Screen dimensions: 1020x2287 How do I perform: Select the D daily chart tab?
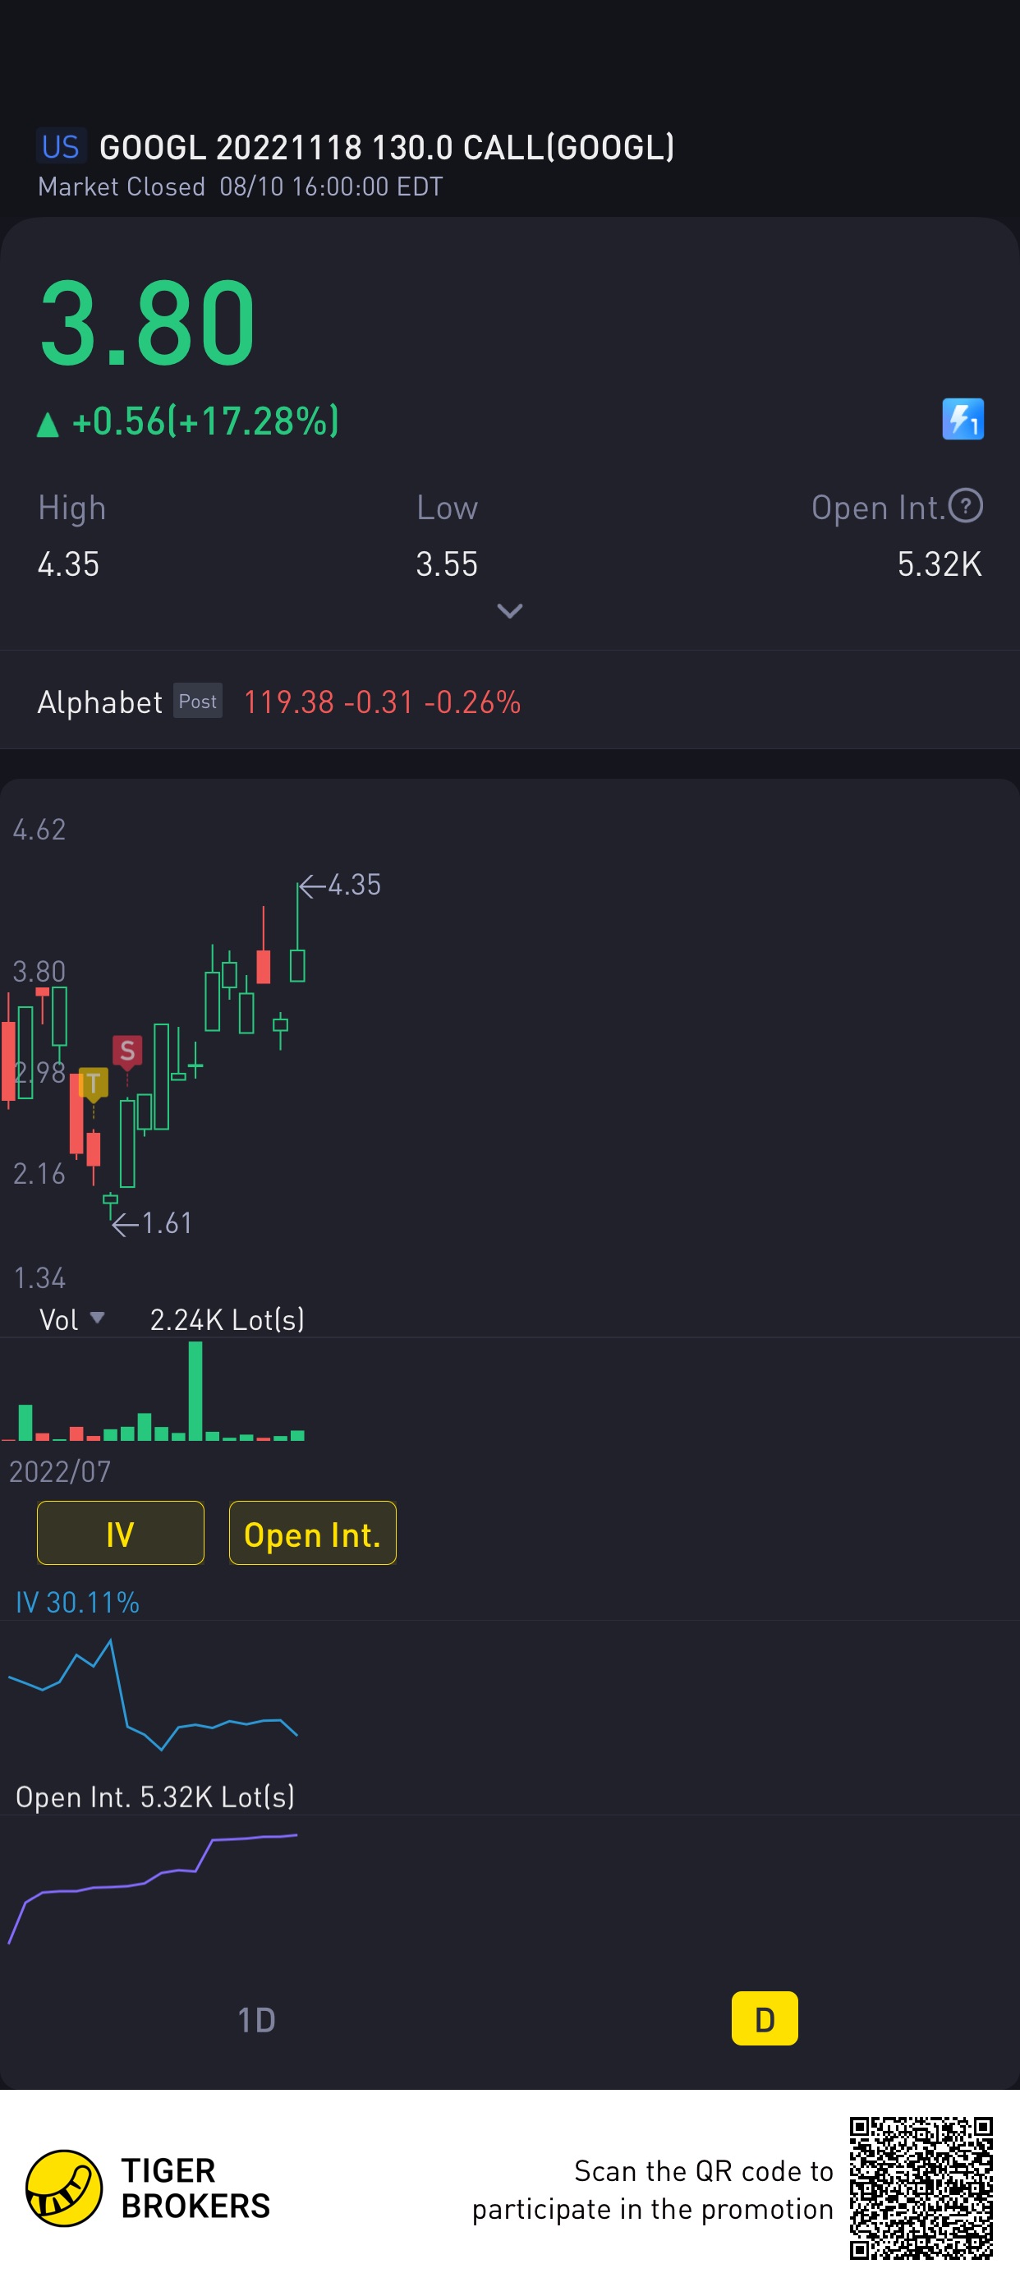coord(764,2019)
